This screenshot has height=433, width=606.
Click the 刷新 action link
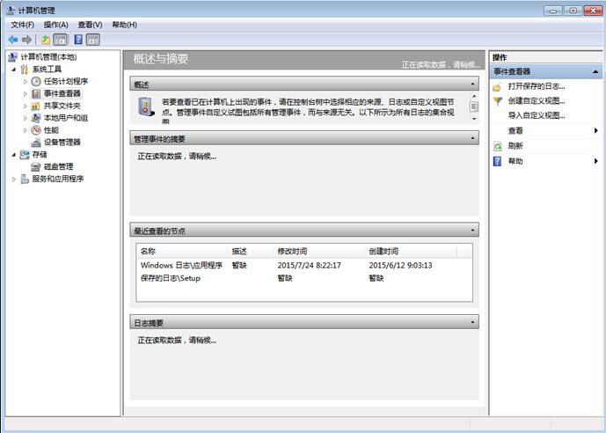[x=515, y=146]
